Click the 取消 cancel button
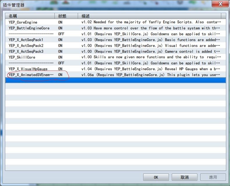This screenshot has height=186, width=230. (x=184, y=177)
